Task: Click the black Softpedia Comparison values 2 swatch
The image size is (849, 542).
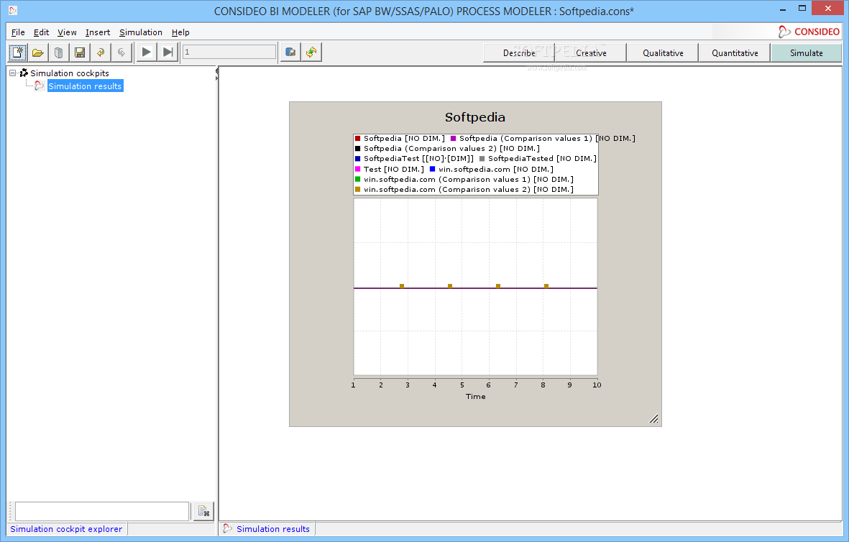Action: coord(357,148)
